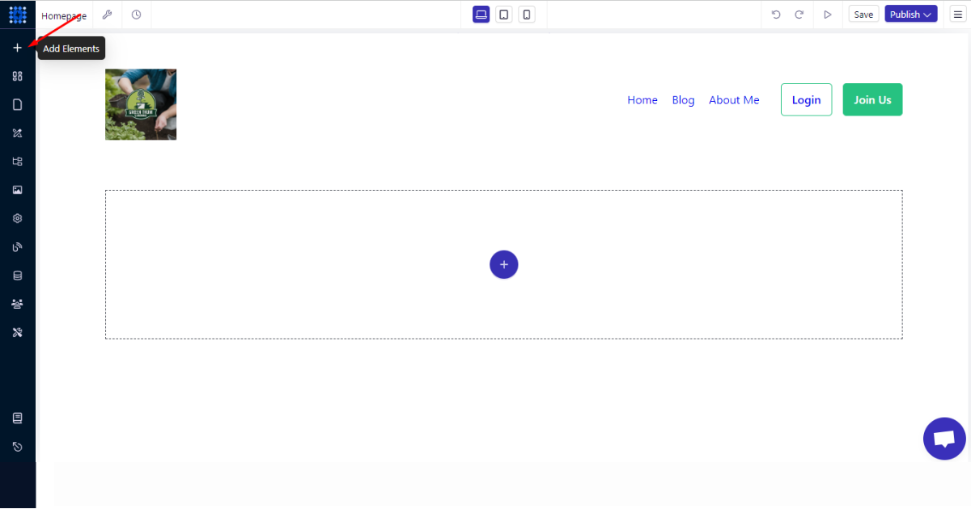The image size is (971, 509).
Task: Click the Blog navigation link
Action: coord(683,100)
